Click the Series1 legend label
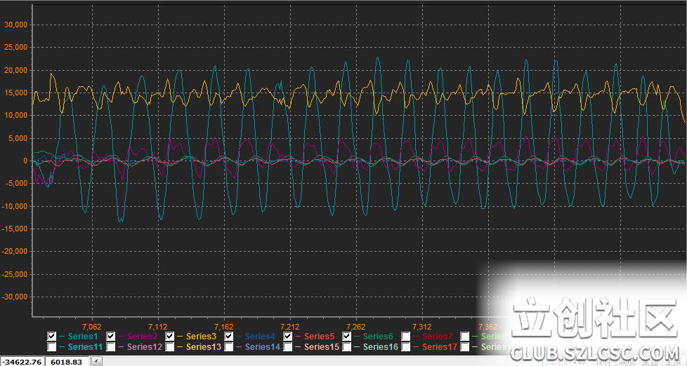The height and width of the screenshot is (366, 687). coord(83,337)
